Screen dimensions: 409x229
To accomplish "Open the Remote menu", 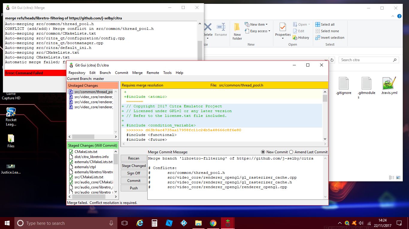I will (153, 73).
